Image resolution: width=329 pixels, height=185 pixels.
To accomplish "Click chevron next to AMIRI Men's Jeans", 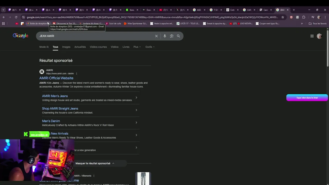I will (136, 98).
